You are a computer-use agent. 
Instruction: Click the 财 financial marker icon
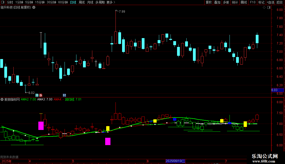click(x=64, y=95)
